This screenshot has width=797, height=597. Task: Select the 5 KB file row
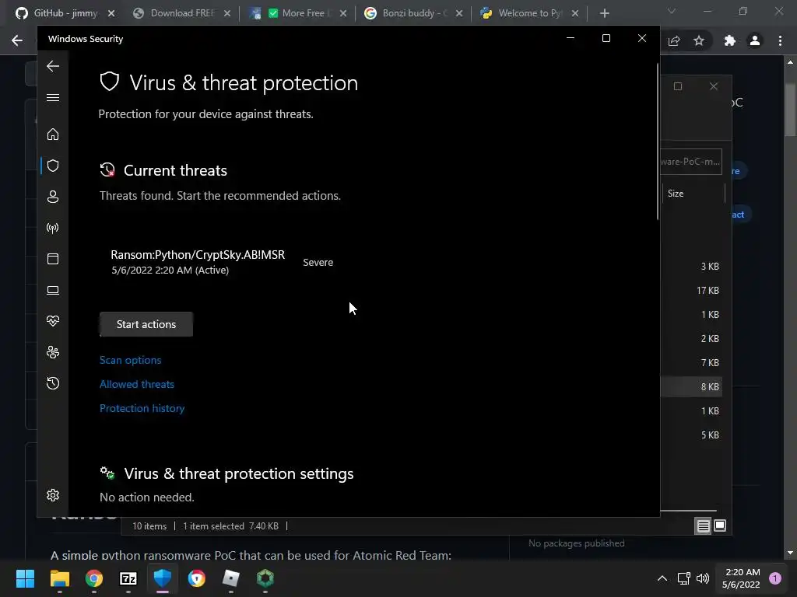pos(691,435)
